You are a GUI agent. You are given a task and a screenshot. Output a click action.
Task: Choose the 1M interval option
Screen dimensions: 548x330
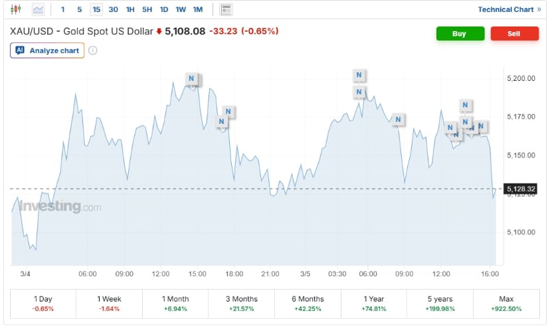pos(198,9)
